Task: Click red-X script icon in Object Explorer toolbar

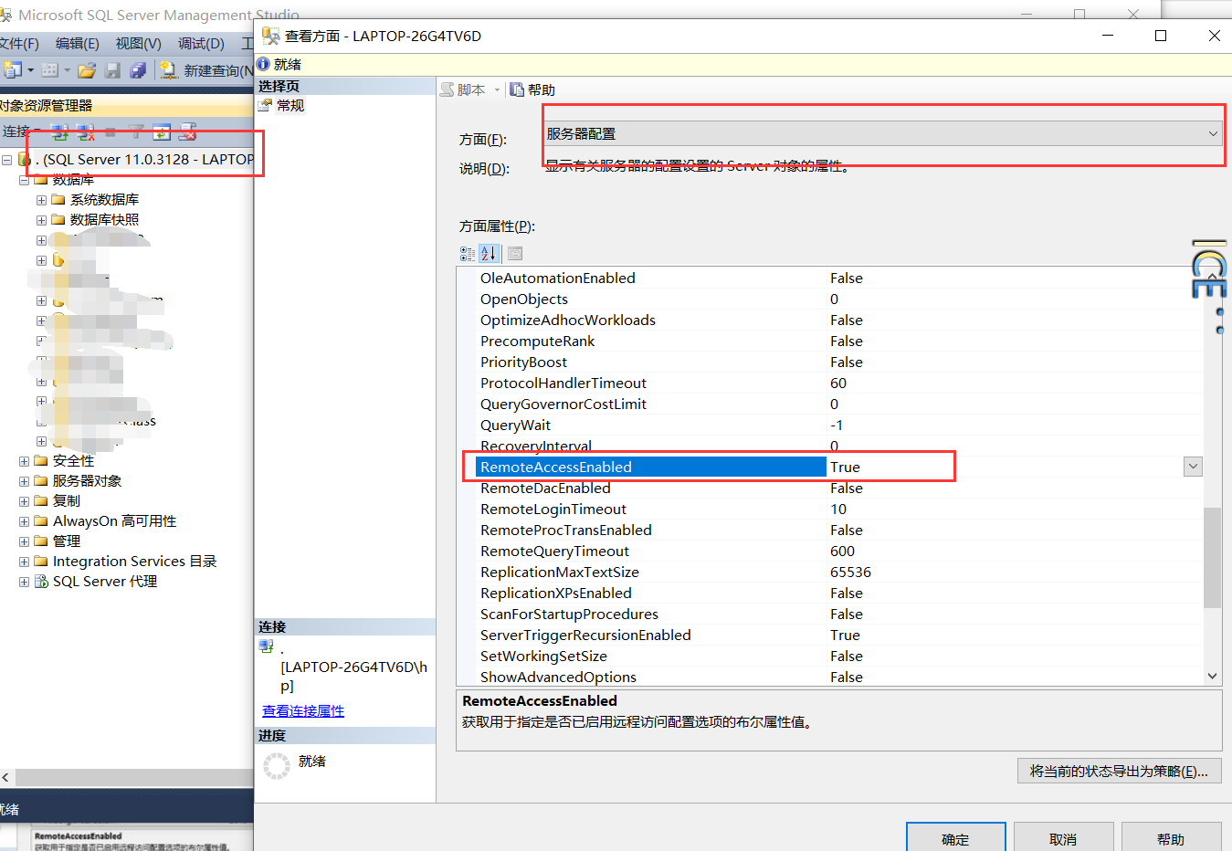Action: pos(187,132)
